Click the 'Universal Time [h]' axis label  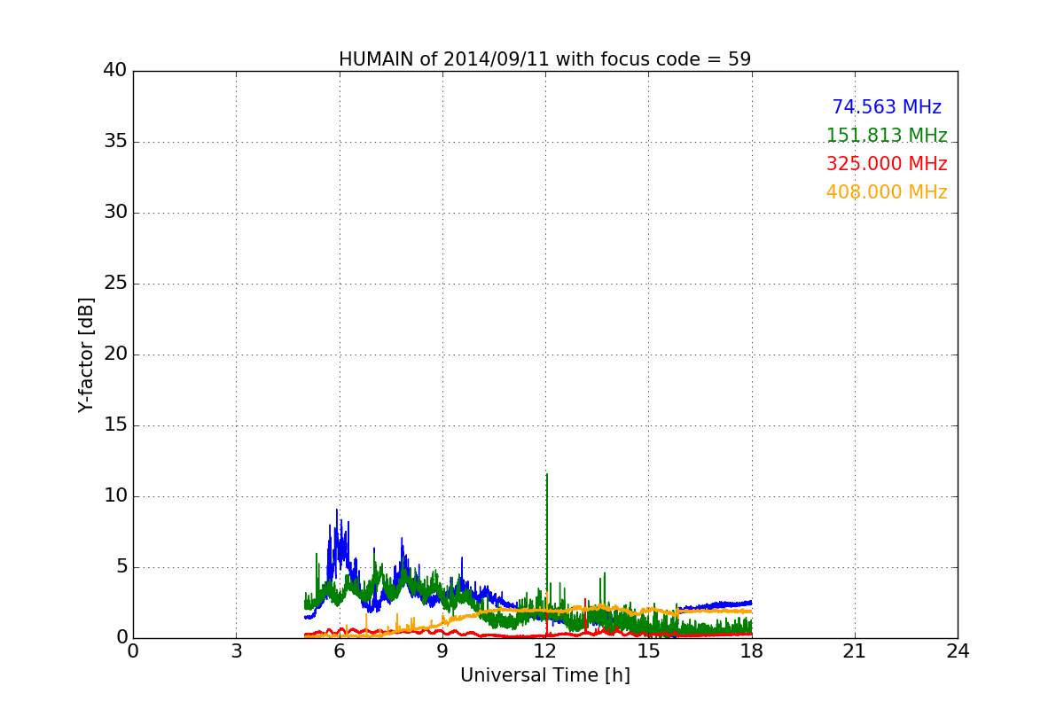pyautogui.click(x=545, y=675)
